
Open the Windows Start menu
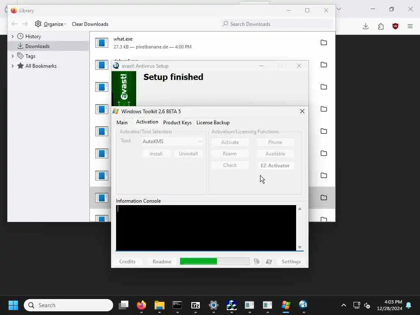(x=13, y=305)
